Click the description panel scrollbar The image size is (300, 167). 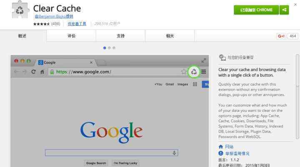(297, 96)
